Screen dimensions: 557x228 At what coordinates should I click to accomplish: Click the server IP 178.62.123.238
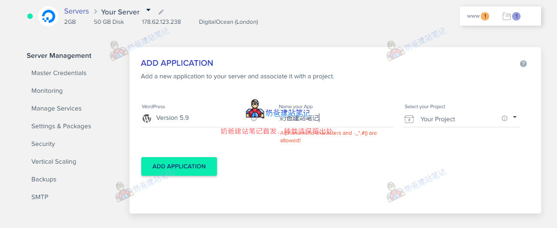pyautogui.click(x=161, y=22)
